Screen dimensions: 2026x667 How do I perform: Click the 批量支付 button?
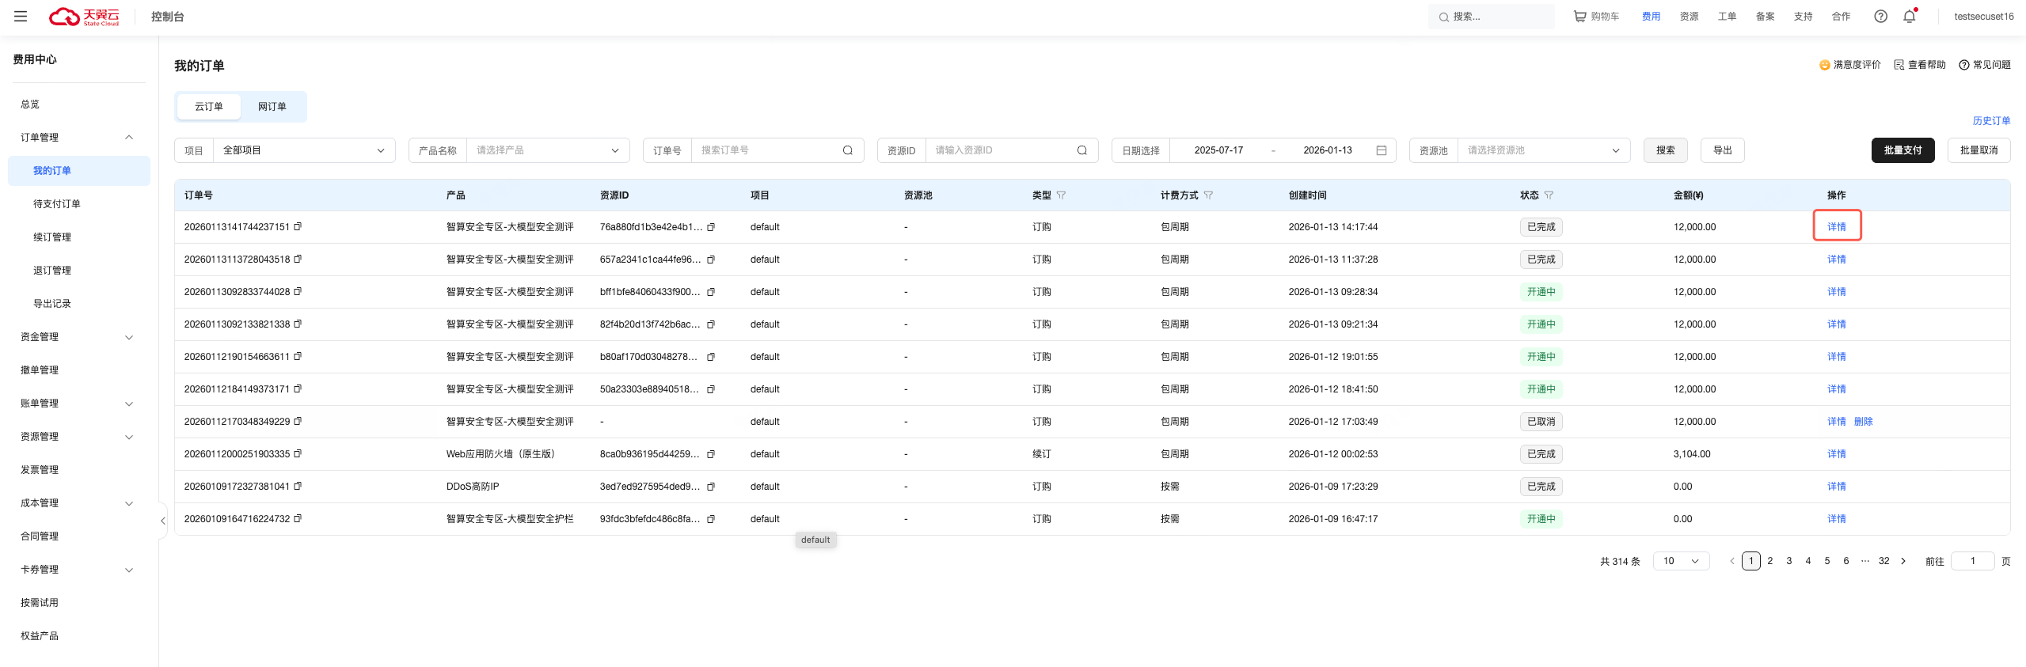pos(1902,150)
